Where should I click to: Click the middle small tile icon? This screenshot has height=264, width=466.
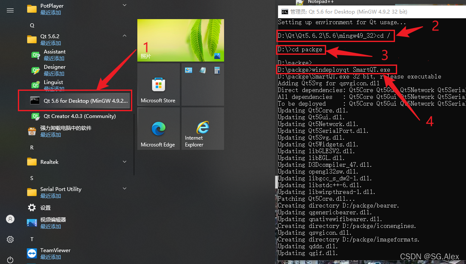point(203,70)
